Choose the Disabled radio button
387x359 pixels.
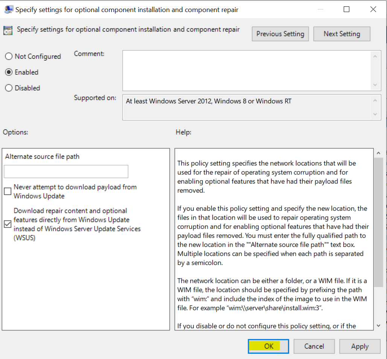pos(9,88)
